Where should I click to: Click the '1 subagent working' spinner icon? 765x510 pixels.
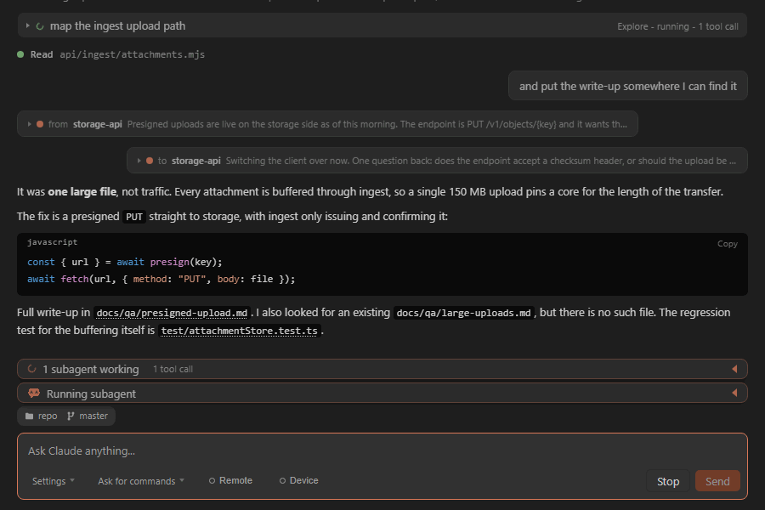[x=31, y=369]
